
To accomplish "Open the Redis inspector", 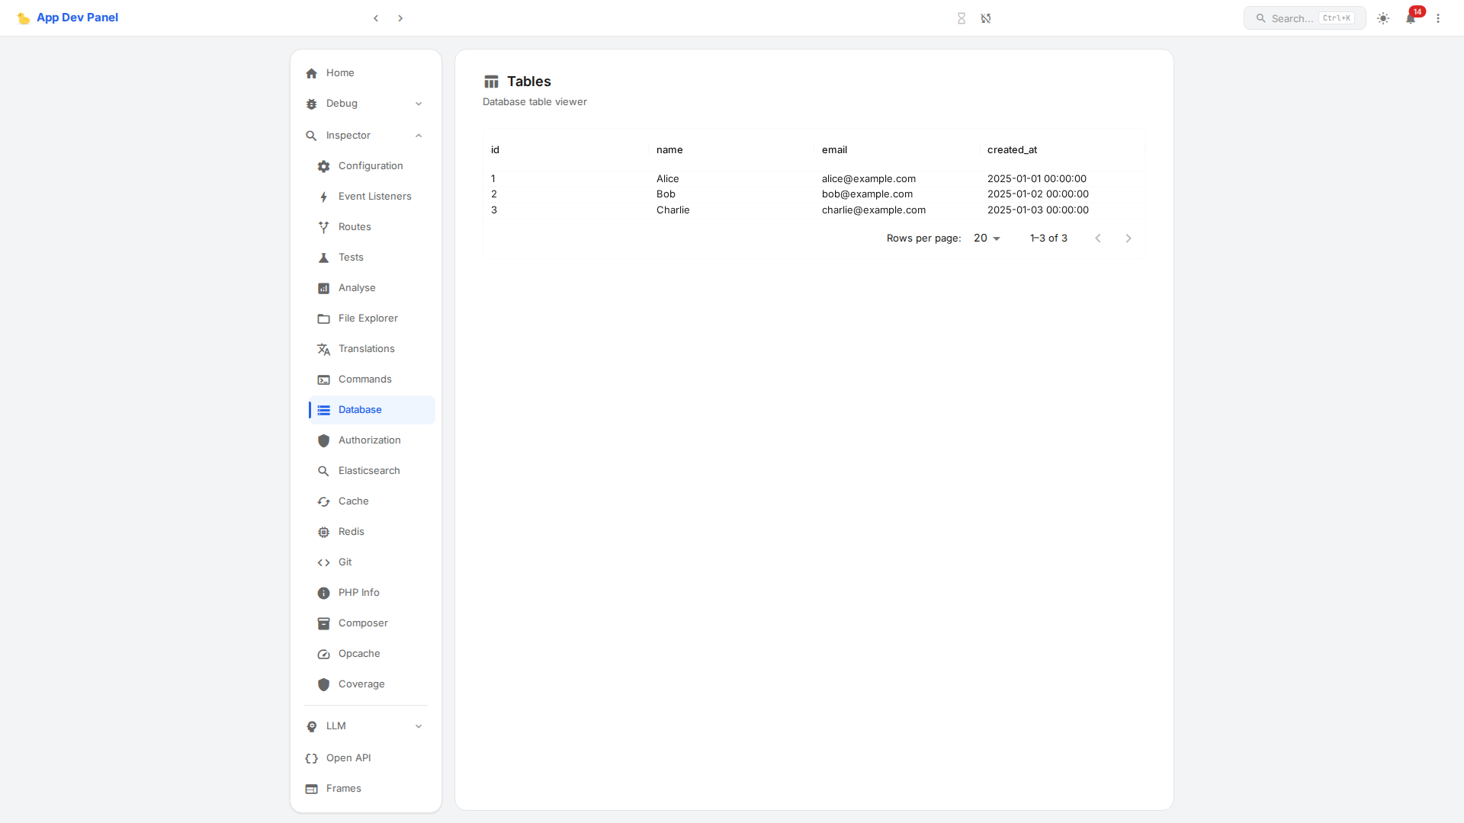I will (x=352, y=531).
